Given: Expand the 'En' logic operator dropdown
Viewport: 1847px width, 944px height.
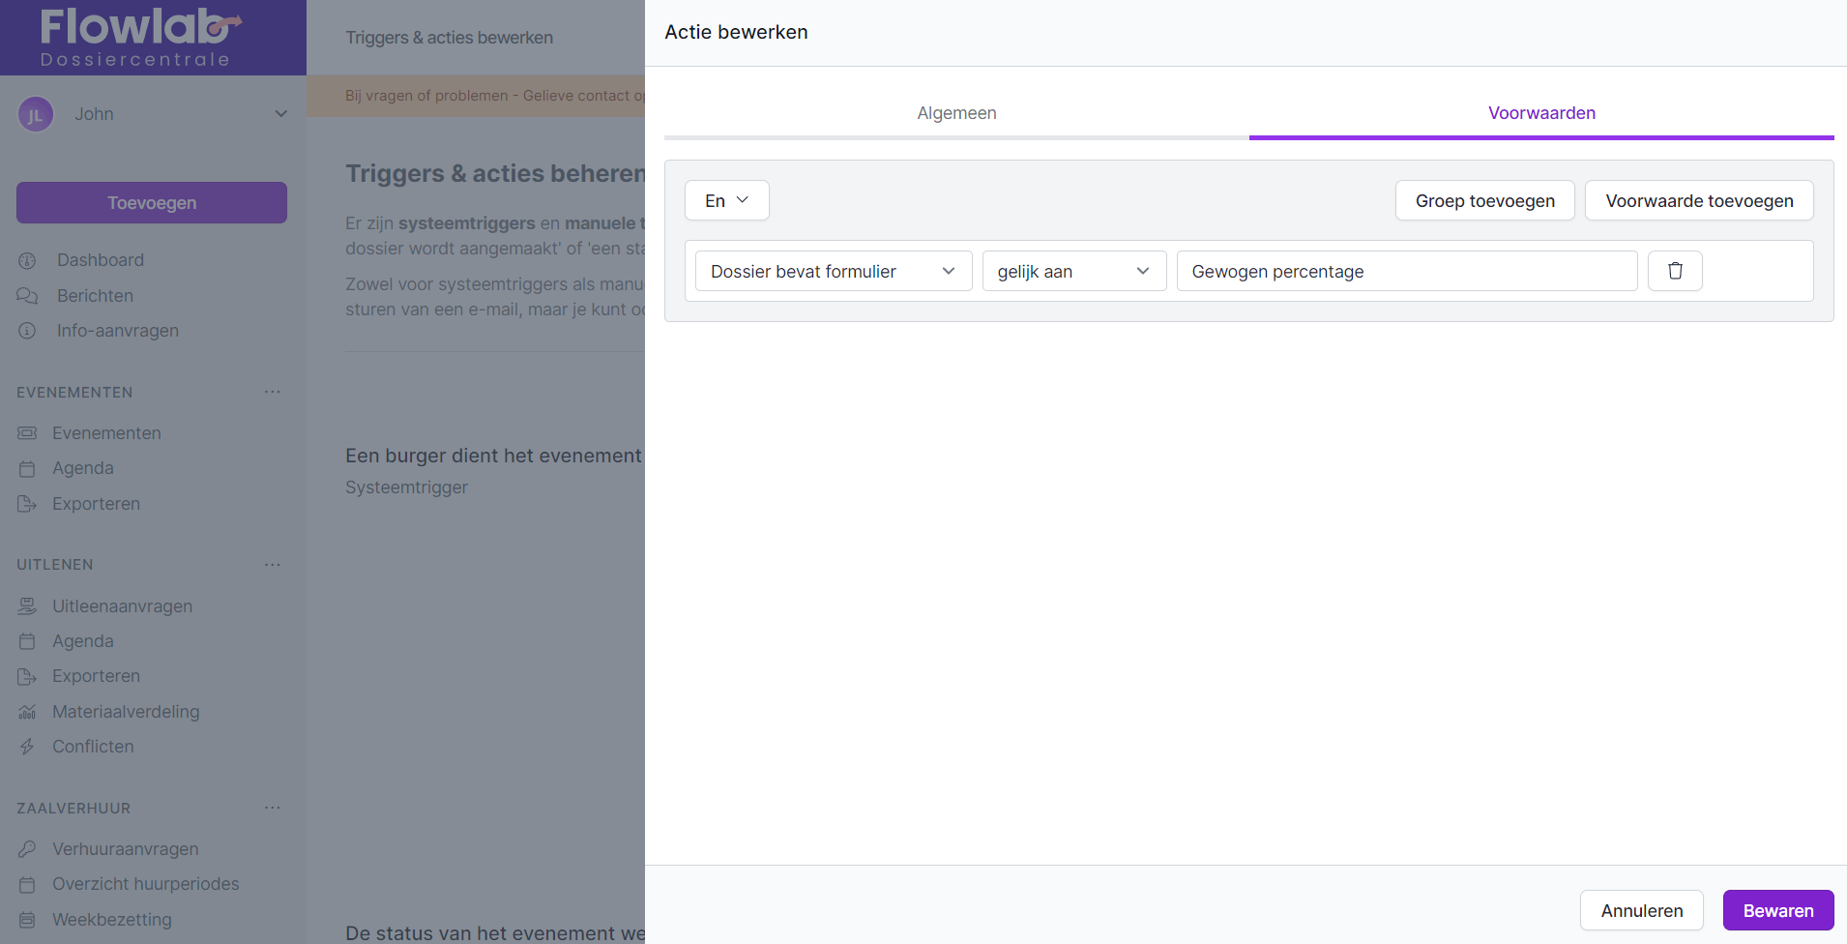Looking at the screenshot, I should point(726,200).
